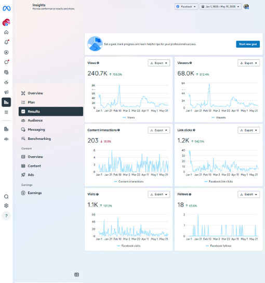
Task: Click the Help question mark icon
Action: [x=6, y=216]
